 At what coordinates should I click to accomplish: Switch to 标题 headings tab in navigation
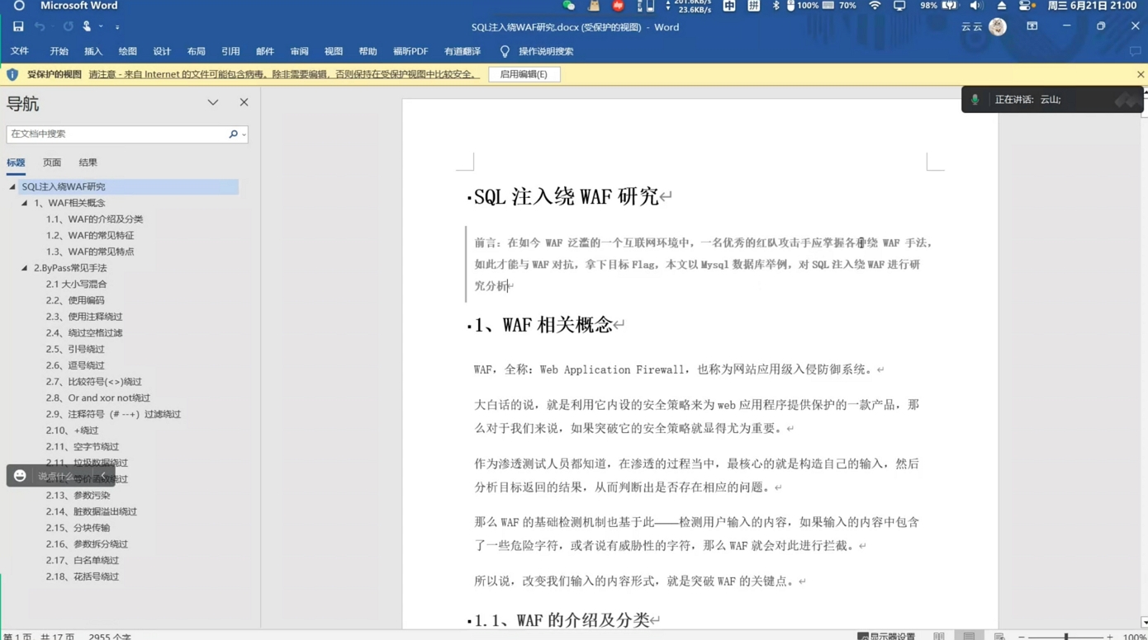coord(16,162)
